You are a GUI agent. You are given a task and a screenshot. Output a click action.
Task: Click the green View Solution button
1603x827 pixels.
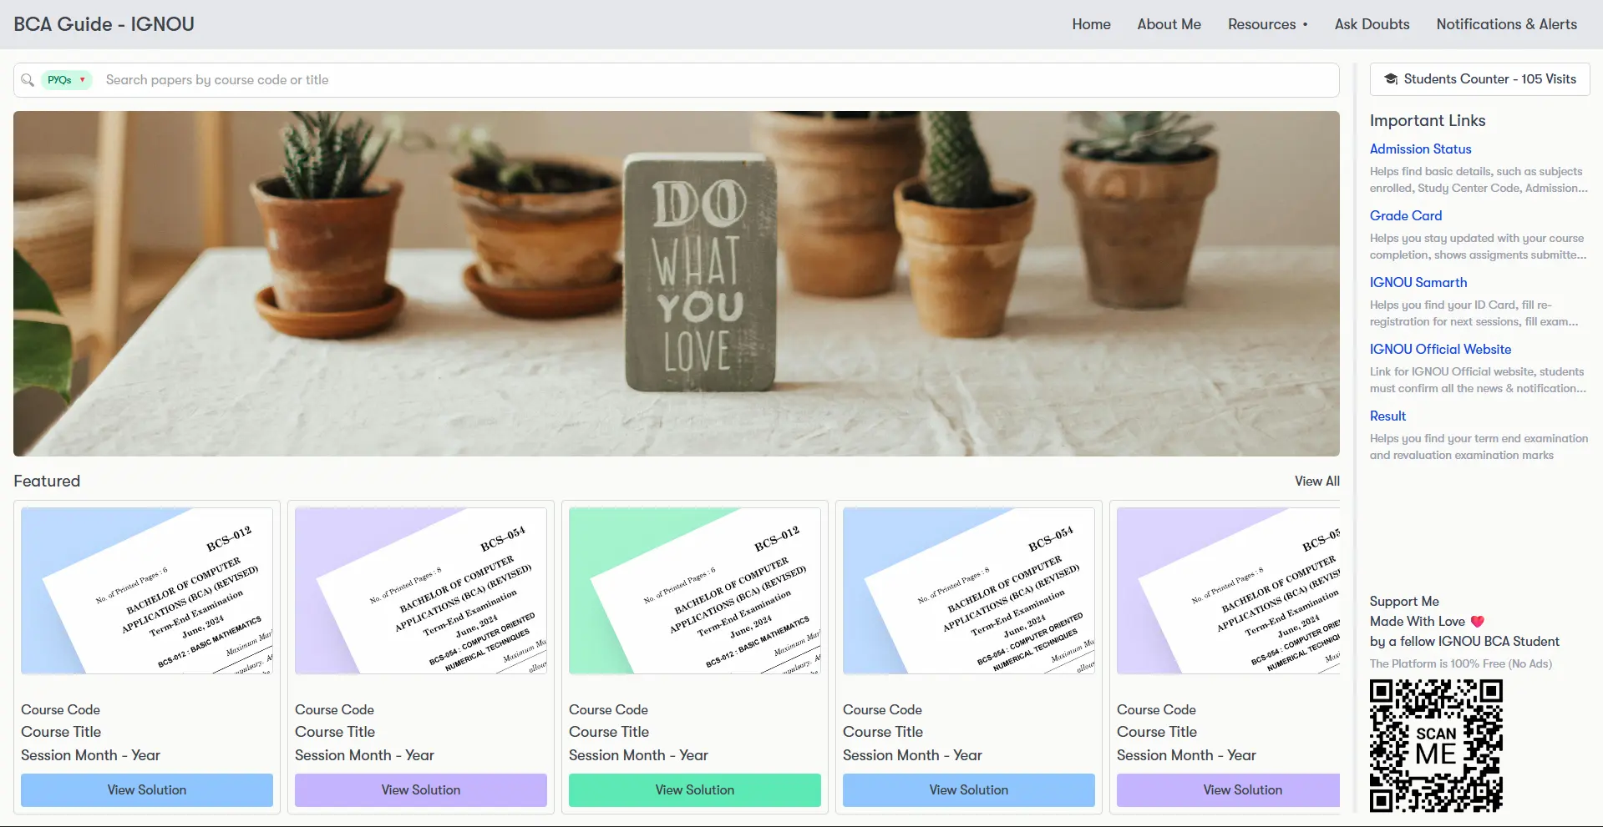click(694, 789)
